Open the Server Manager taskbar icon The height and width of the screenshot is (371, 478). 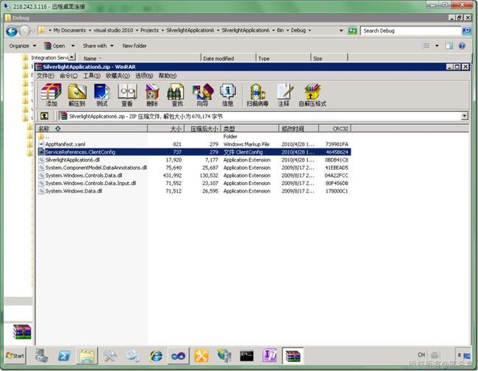(x=41, y=356)
